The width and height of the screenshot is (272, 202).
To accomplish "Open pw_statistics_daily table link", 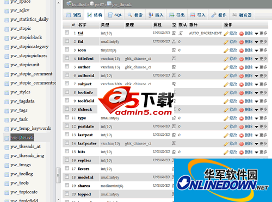I will 29,20.
